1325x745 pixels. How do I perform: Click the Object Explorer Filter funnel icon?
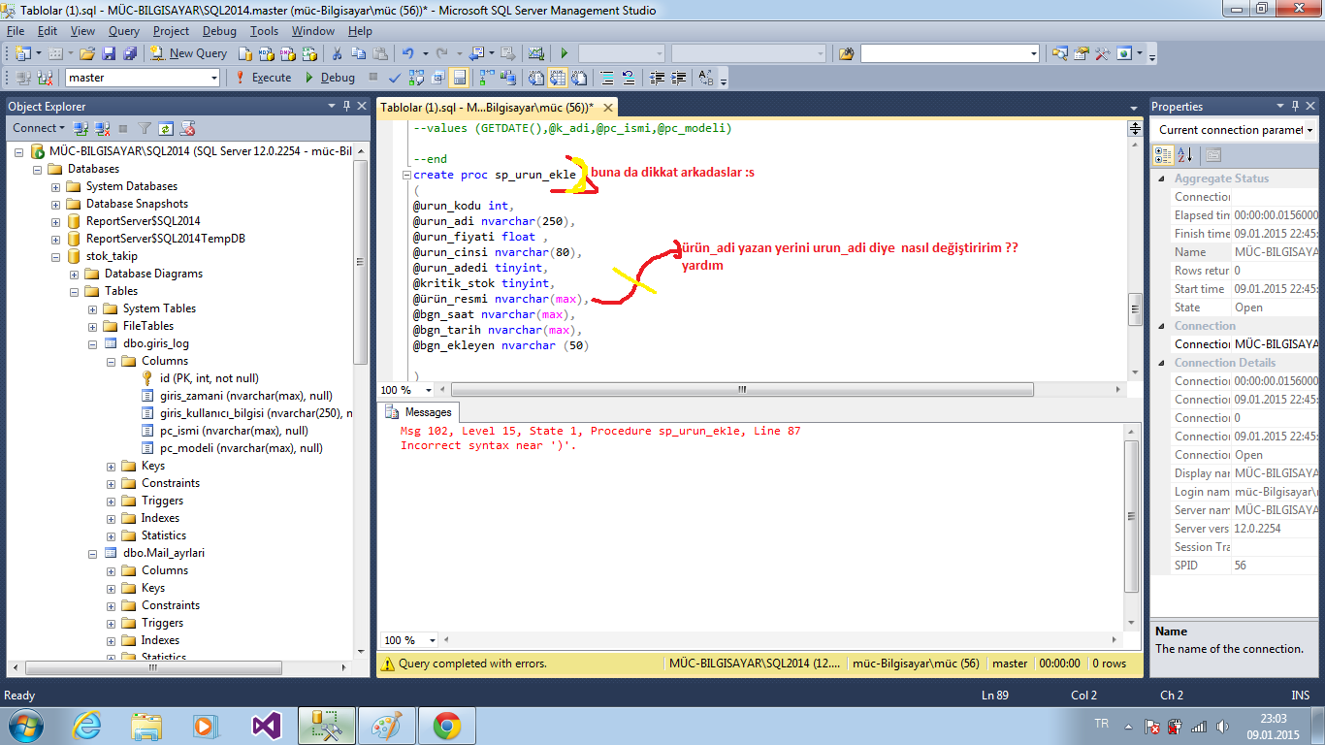pos(145,128)
